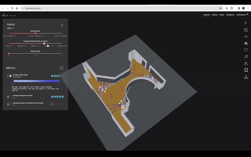Click the sun and cloud icon in sidebar

click(246, 44)
